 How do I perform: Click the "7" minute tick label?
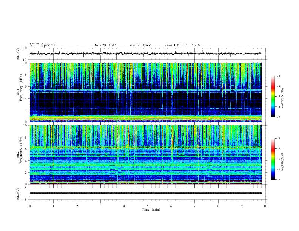click(x=195, y=206)
